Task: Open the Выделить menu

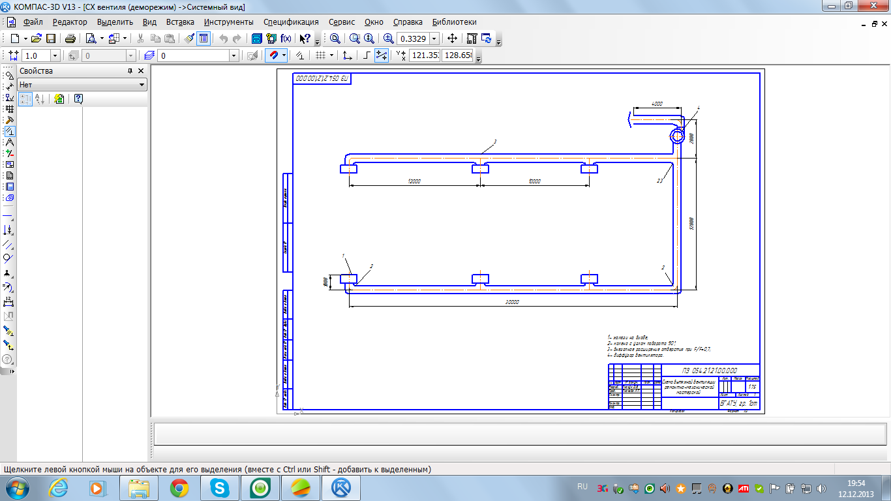Action: coord(115,22)
